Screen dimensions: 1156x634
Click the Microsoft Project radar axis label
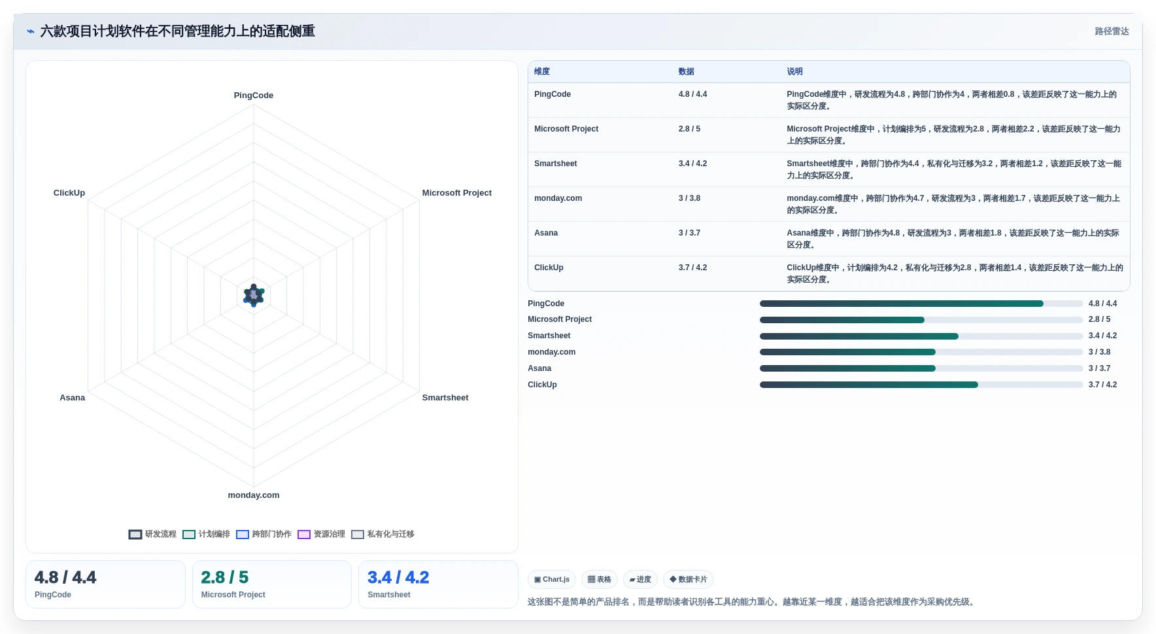456,193
